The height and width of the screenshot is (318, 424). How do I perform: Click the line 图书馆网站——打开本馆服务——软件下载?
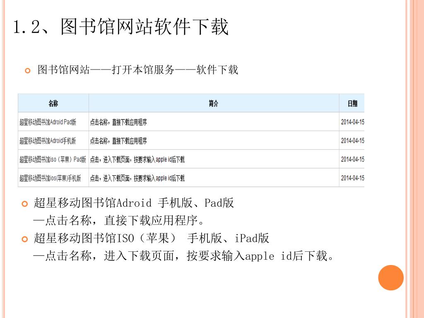[x=138, y=70]
